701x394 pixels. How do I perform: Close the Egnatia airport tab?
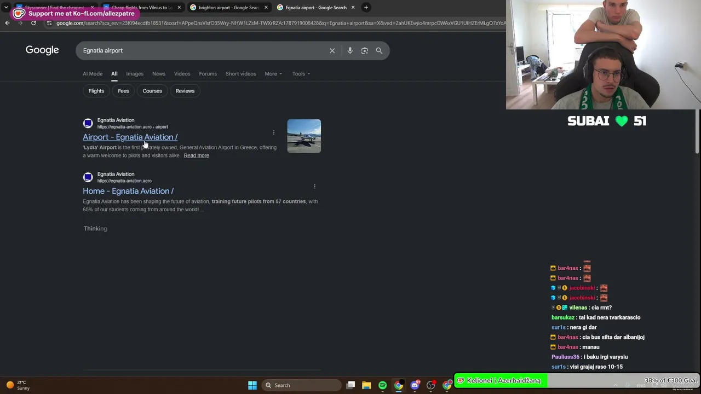pyautogui.click(x=353, y=8)
